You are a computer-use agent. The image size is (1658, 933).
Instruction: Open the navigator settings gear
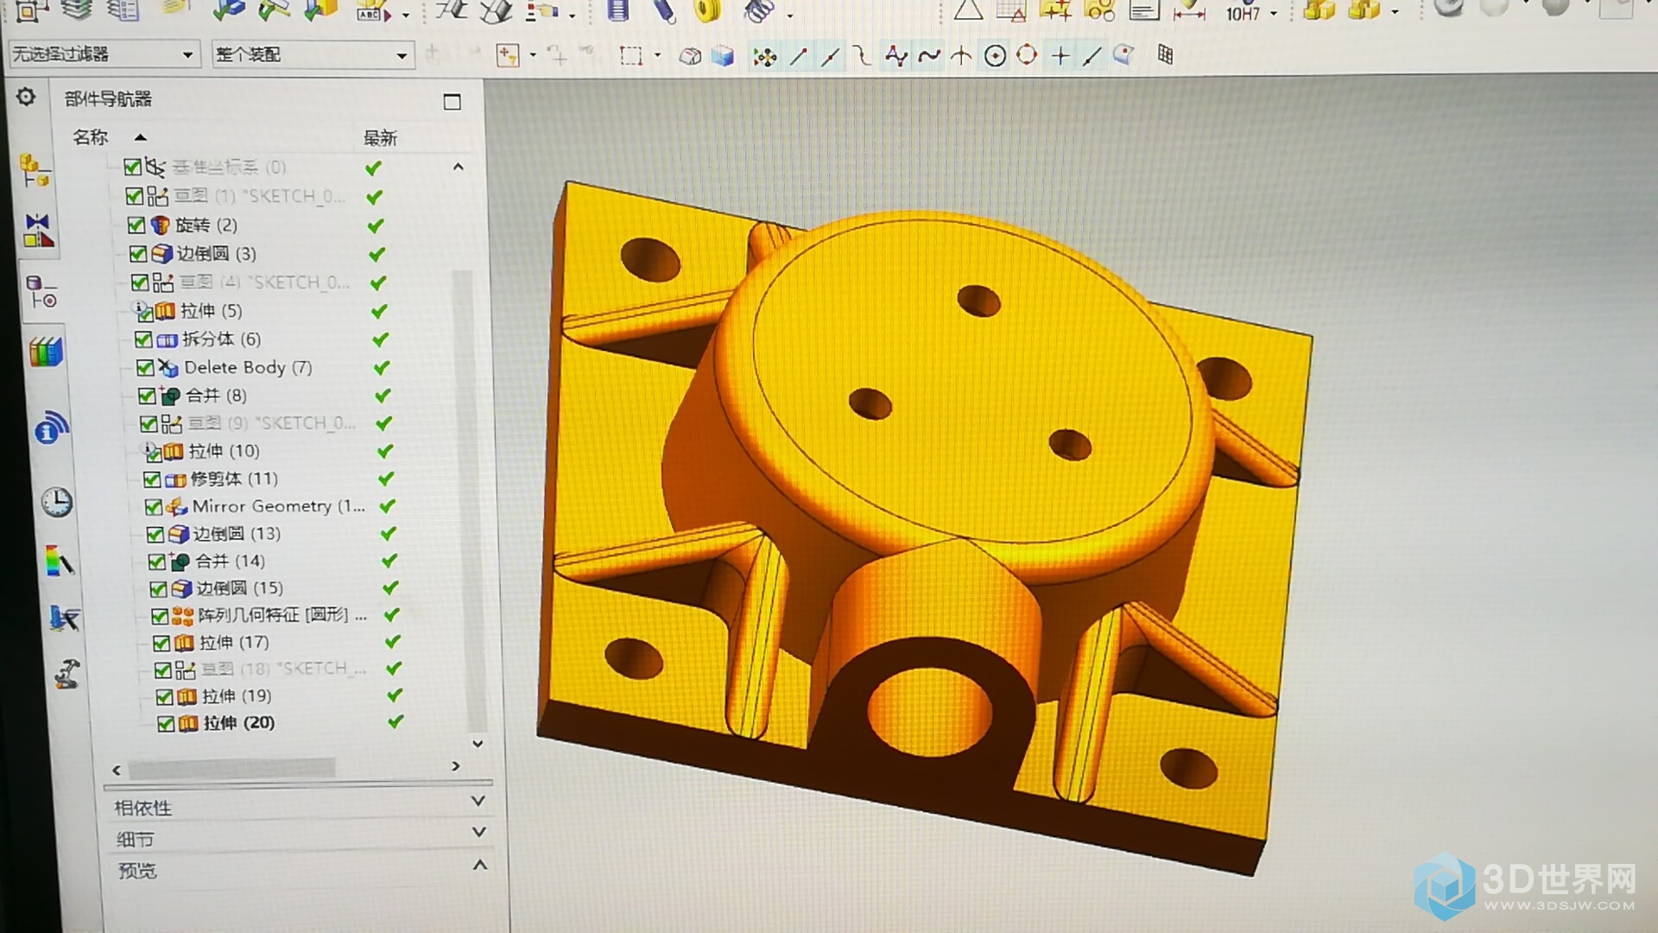click(x=26, y=97)
